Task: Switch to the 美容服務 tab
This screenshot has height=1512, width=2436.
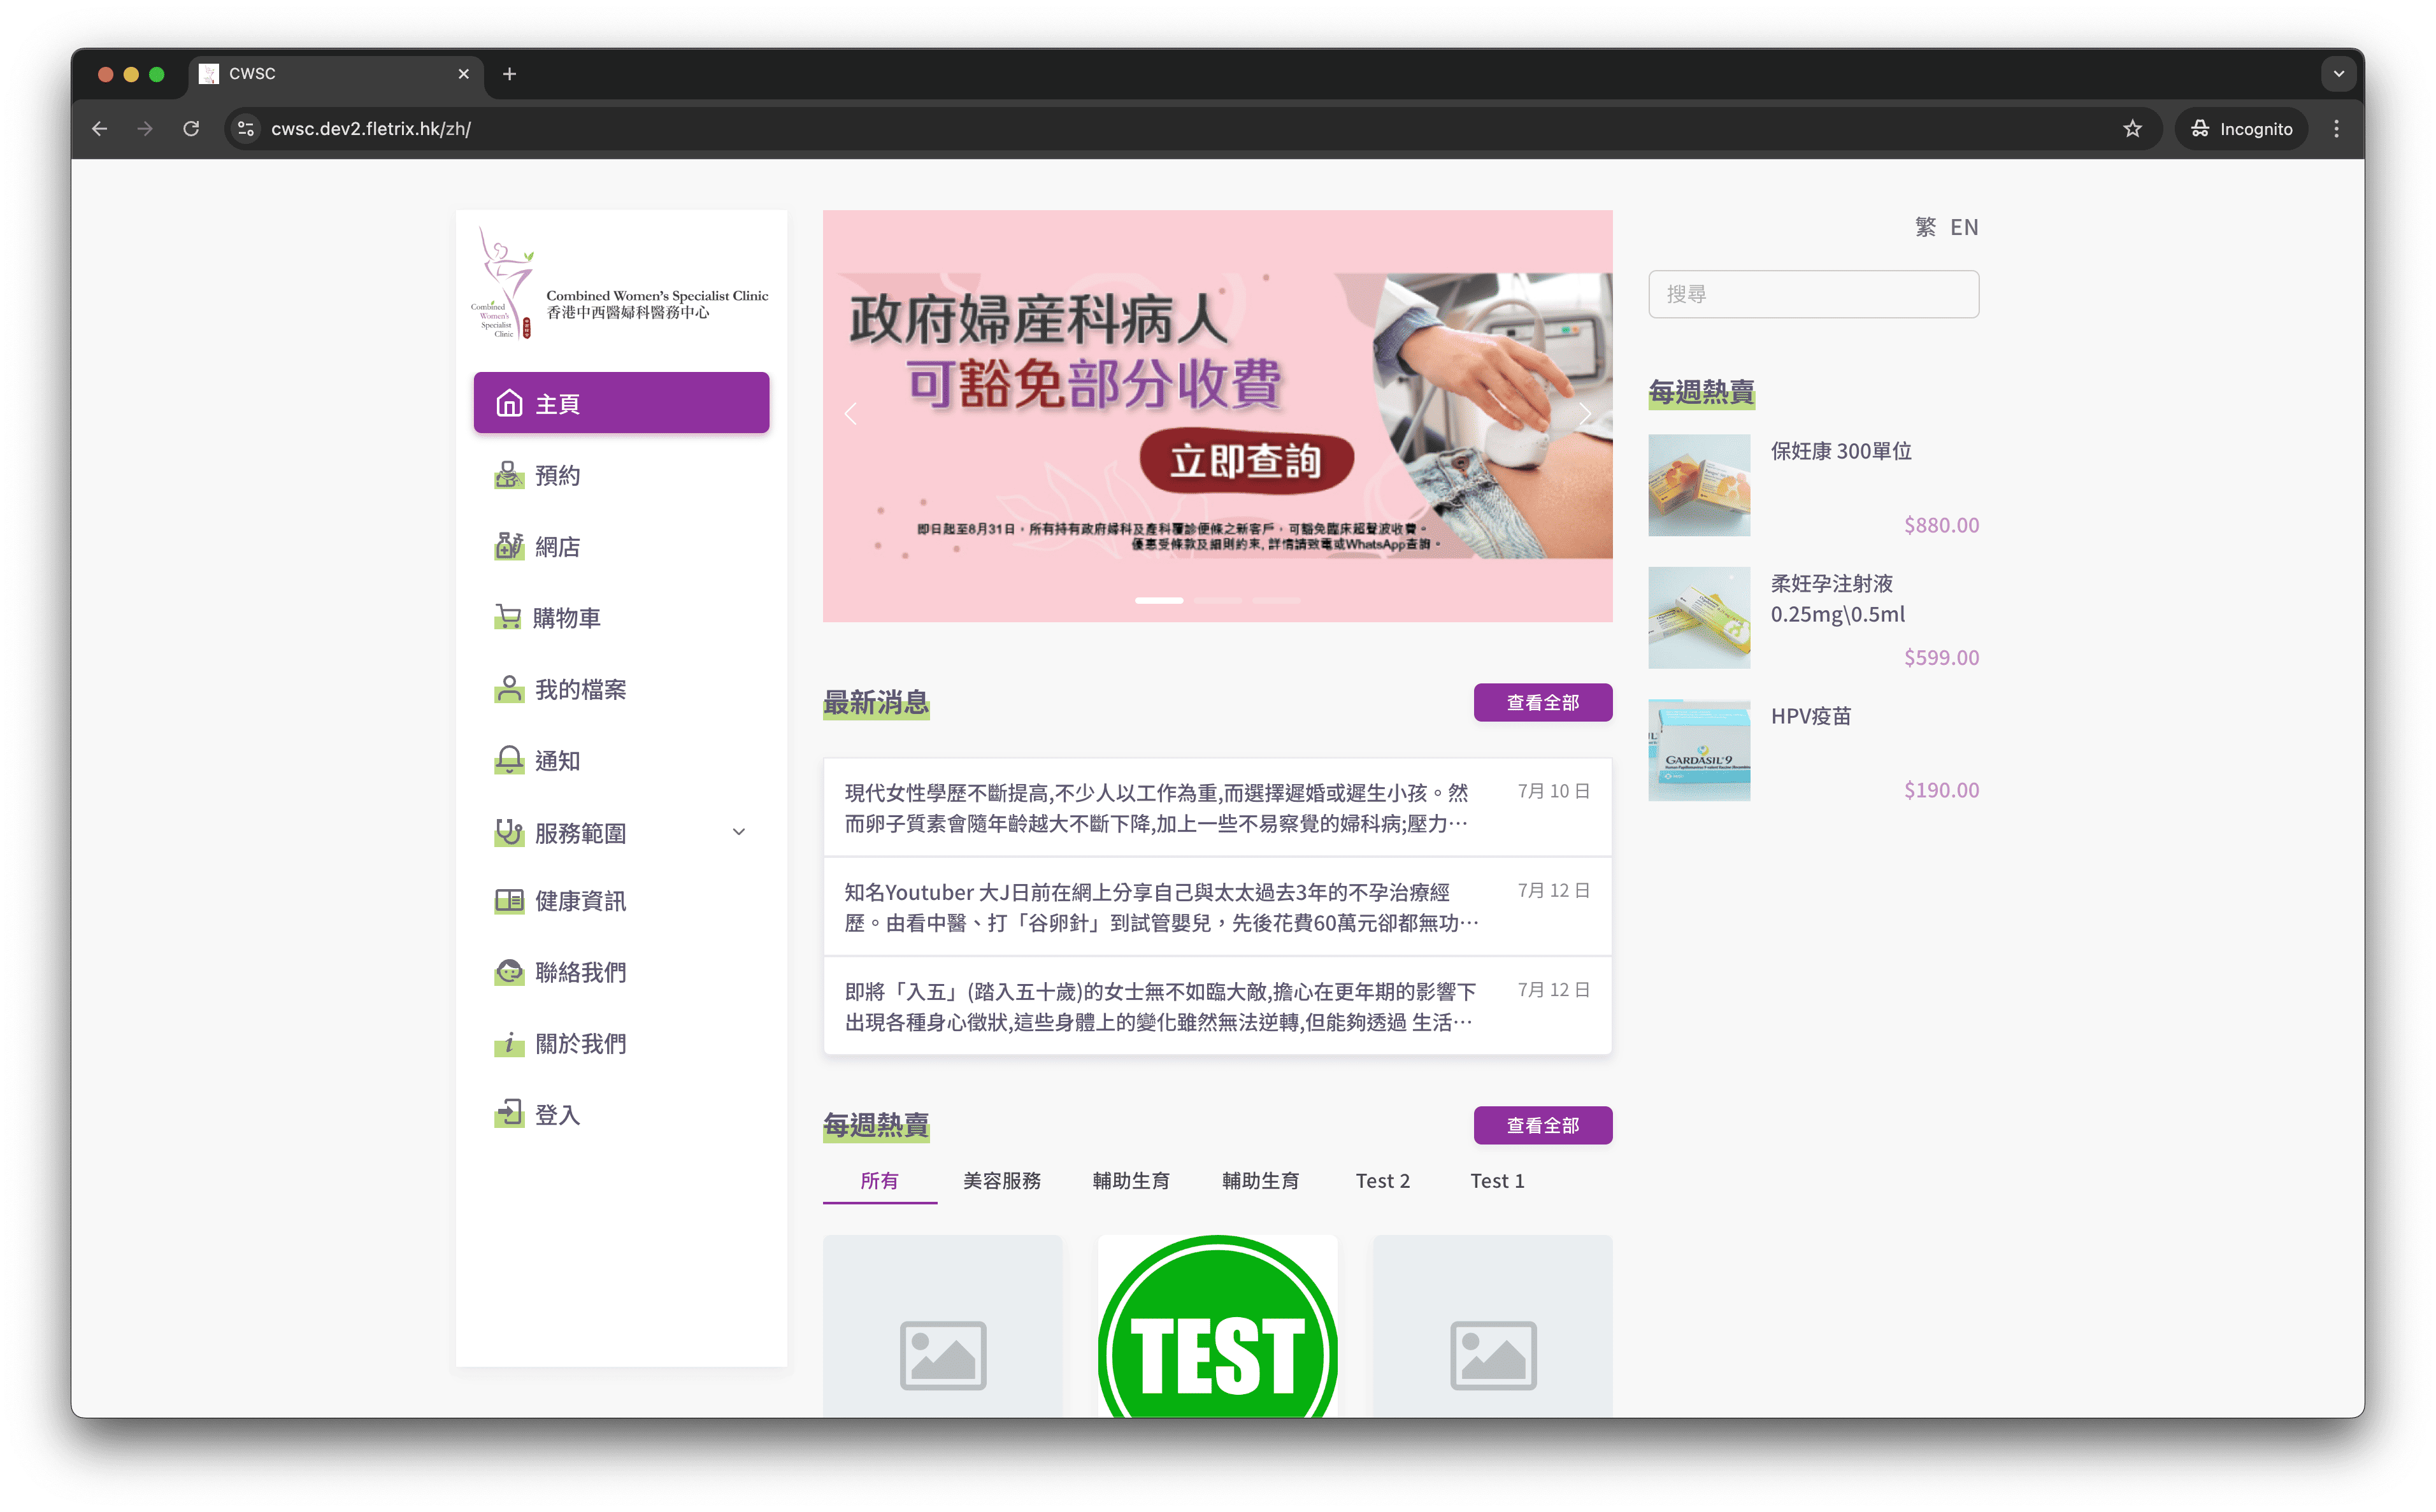Action: coord(1002,1181)
